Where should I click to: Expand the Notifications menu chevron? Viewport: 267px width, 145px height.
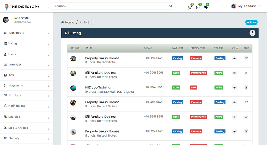coord(48,107)
